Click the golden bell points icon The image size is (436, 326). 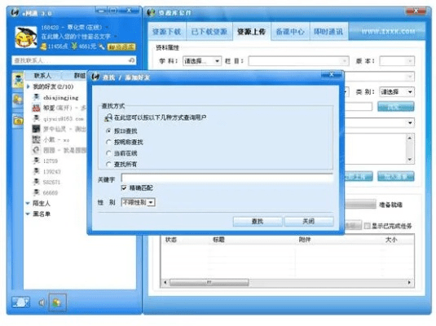coord(43,46)
